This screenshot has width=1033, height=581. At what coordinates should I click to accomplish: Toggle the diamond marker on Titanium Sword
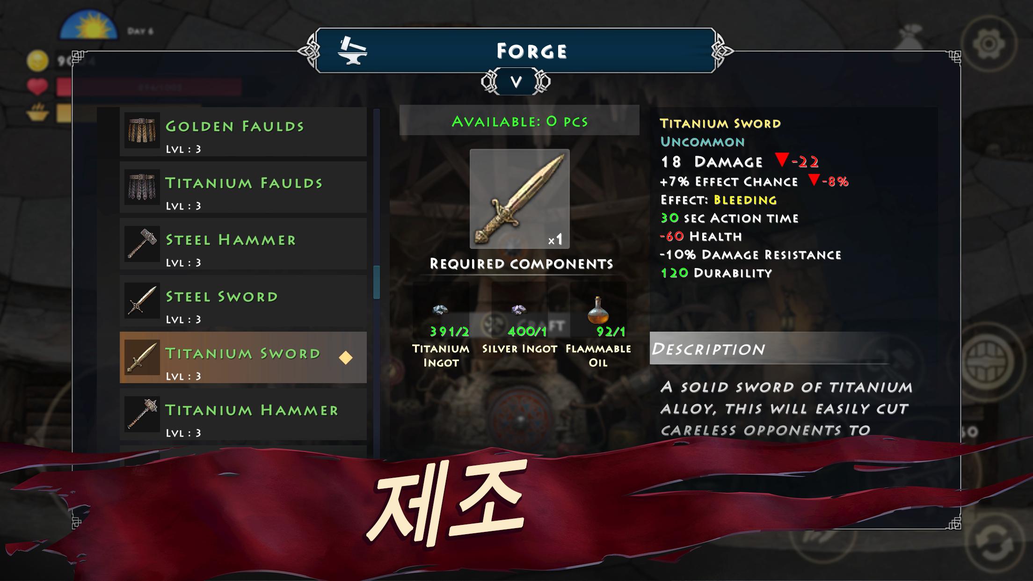346,357
